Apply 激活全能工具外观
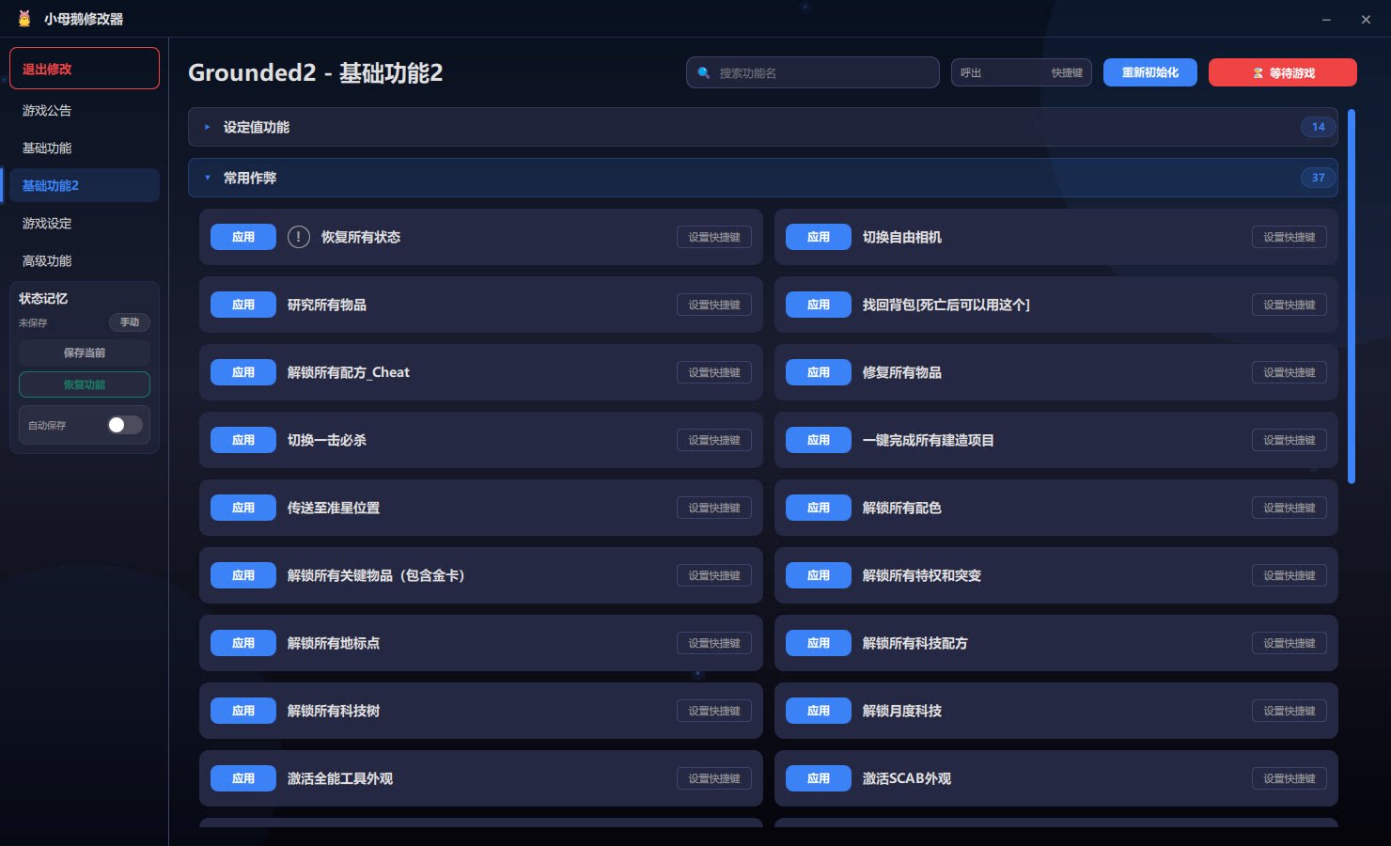 point(243,778)
